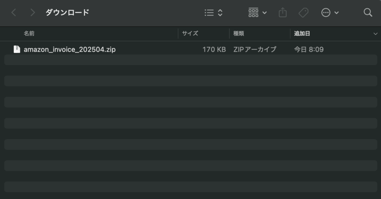Sort by the サイズ column header
Viewport: 381px width, 199px height.
[190, 33]
